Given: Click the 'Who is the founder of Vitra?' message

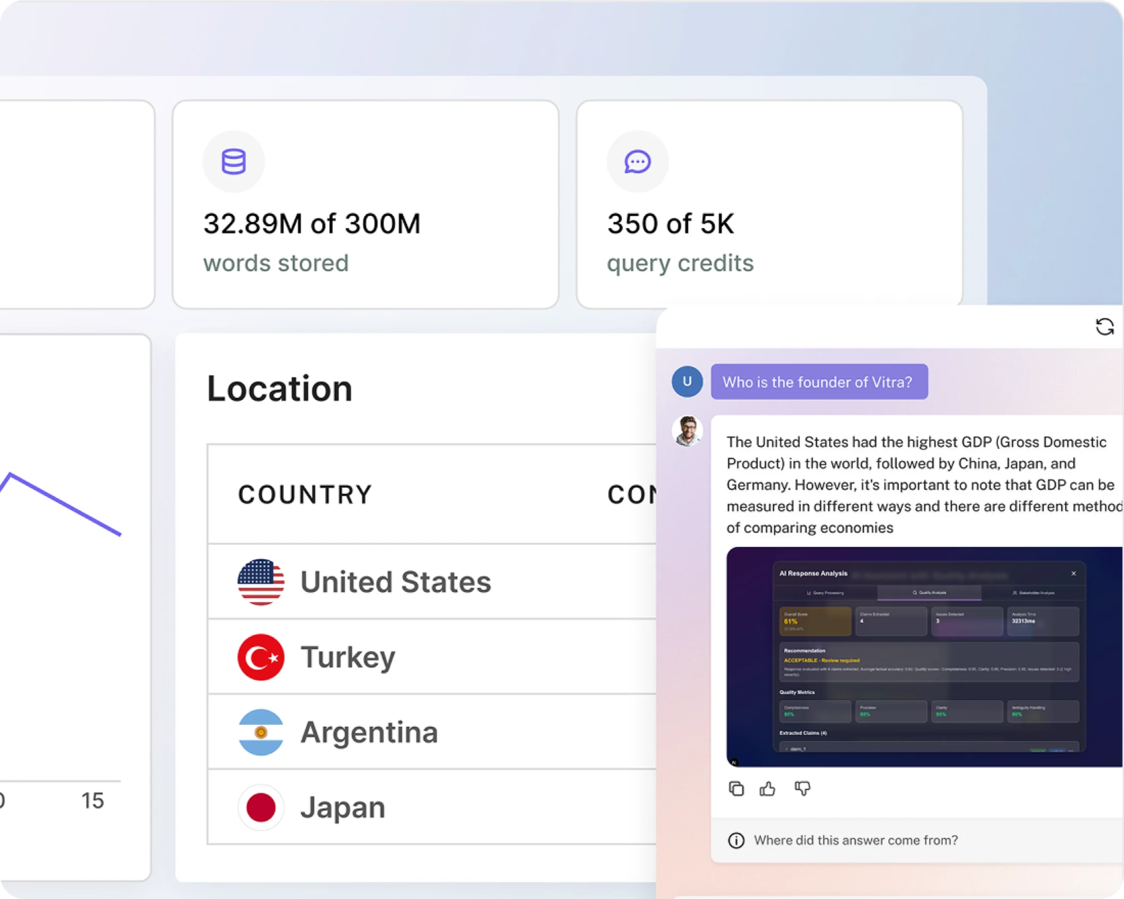Looking at the screenshot, I should 819,382.
